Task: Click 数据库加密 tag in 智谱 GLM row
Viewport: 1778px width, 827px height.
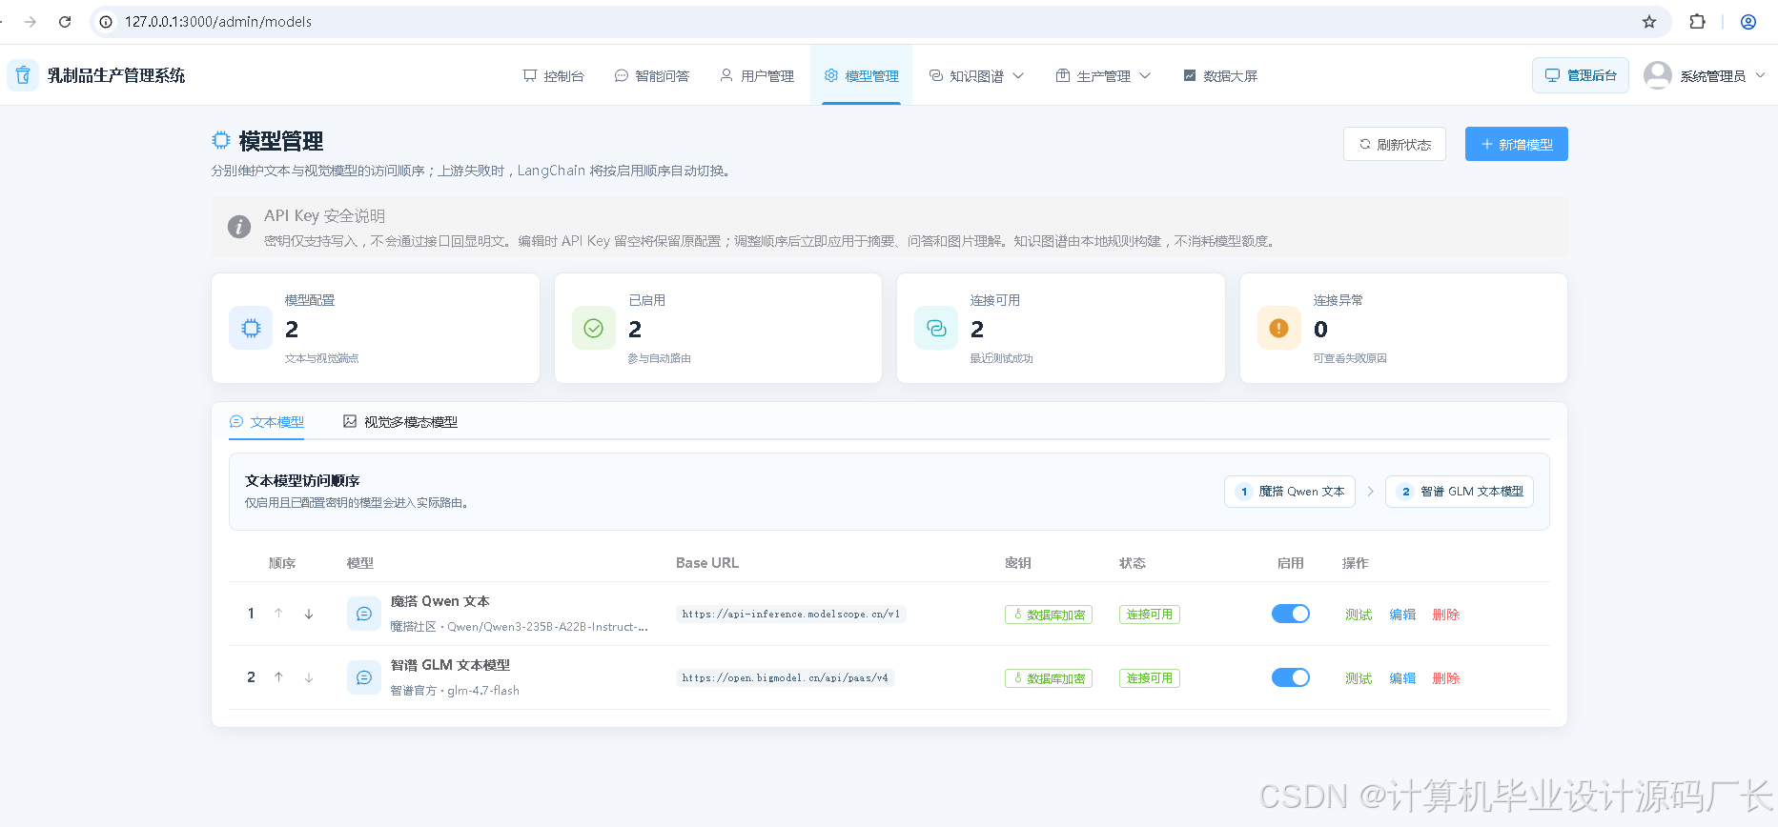Action: (x=1049, y=678)
